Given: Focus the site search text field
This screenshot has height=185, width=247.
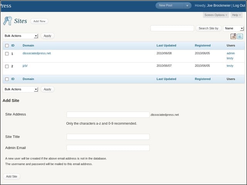Looking at the screenshot, I should (172, 28).
